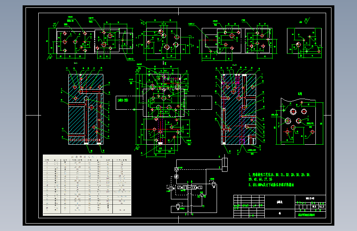Screen dimensions: 357x231
Task: Click the surface roughness symbol above top-right view
Action: [x=306, y=21]
